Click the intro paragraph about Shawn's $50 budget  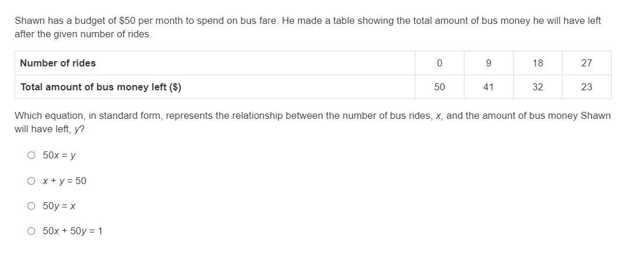coord(307,27)
